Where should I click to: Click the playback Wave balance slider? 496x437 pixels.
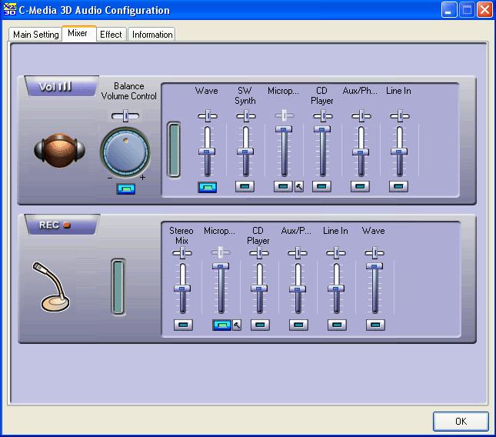click(208, 116)
